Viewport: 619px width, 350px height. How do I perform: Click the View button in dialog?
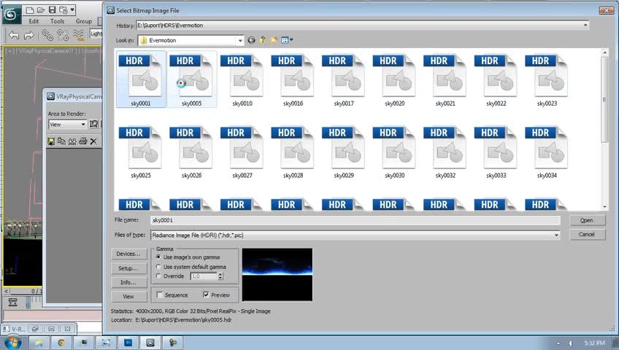pos(128,296)
